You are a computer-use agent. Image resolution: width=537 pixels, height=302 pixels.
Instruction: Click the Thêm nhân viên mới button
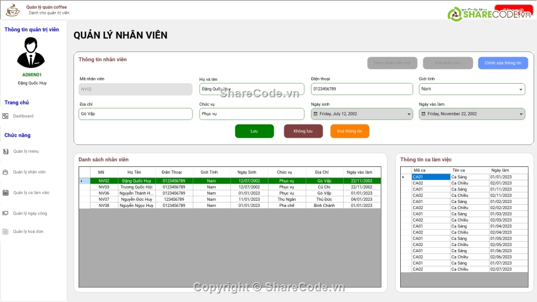[x=392, y=63]
